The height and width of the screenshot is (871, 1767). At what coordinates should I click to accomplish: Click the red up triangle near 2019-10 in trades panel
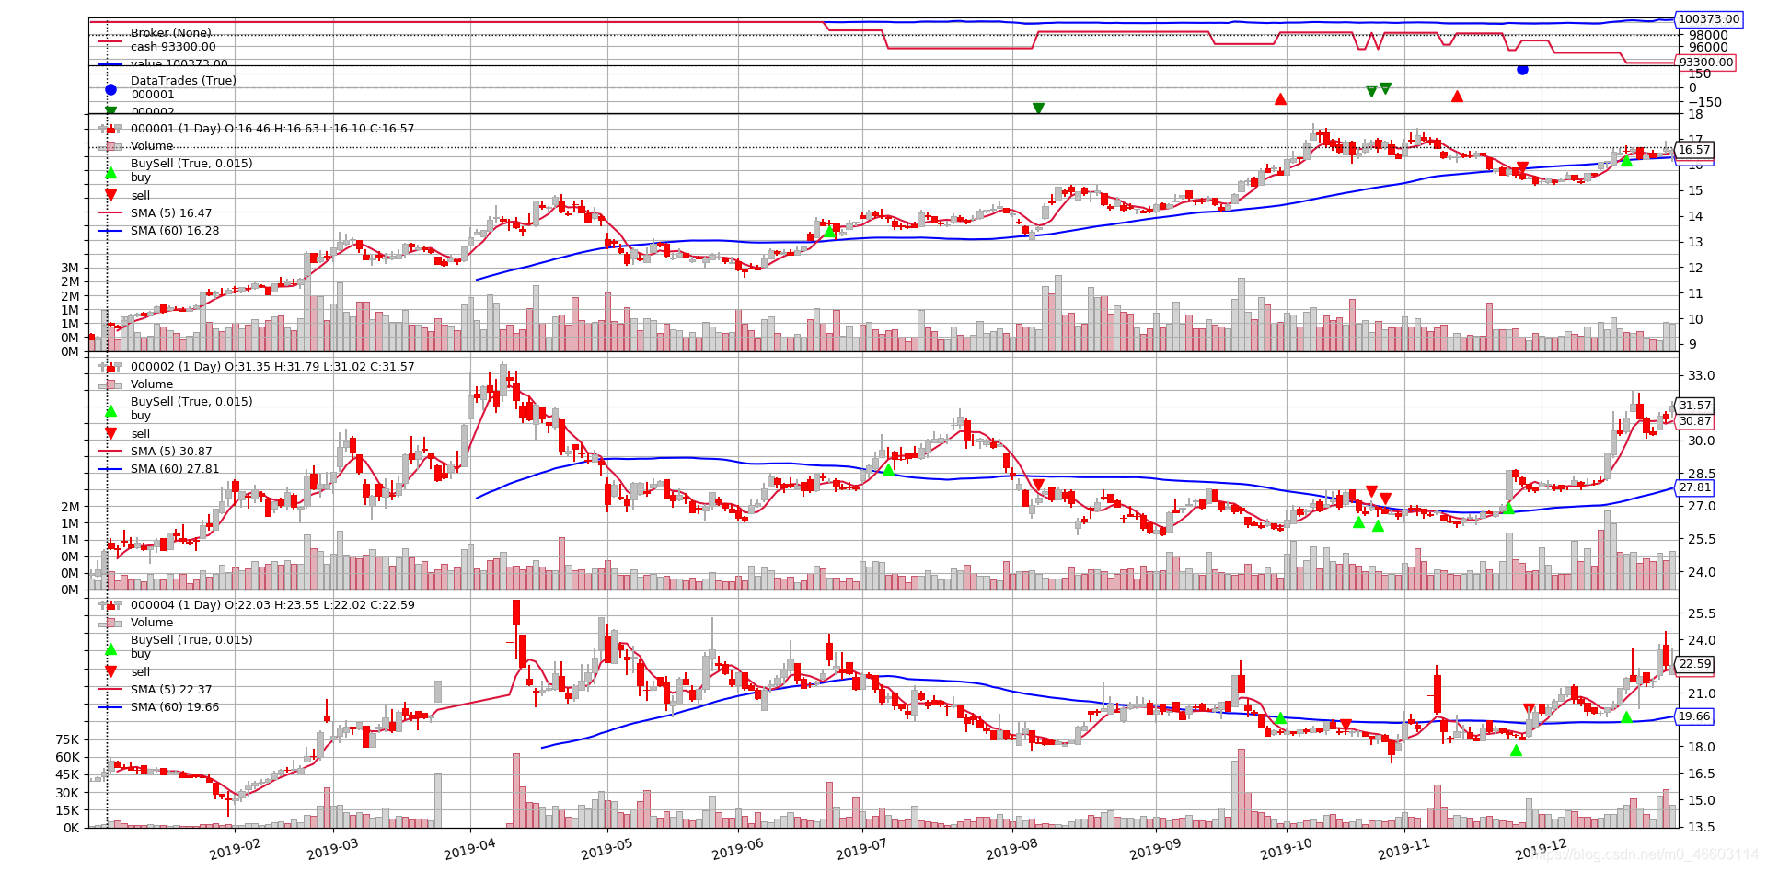tap(1280, 98)
